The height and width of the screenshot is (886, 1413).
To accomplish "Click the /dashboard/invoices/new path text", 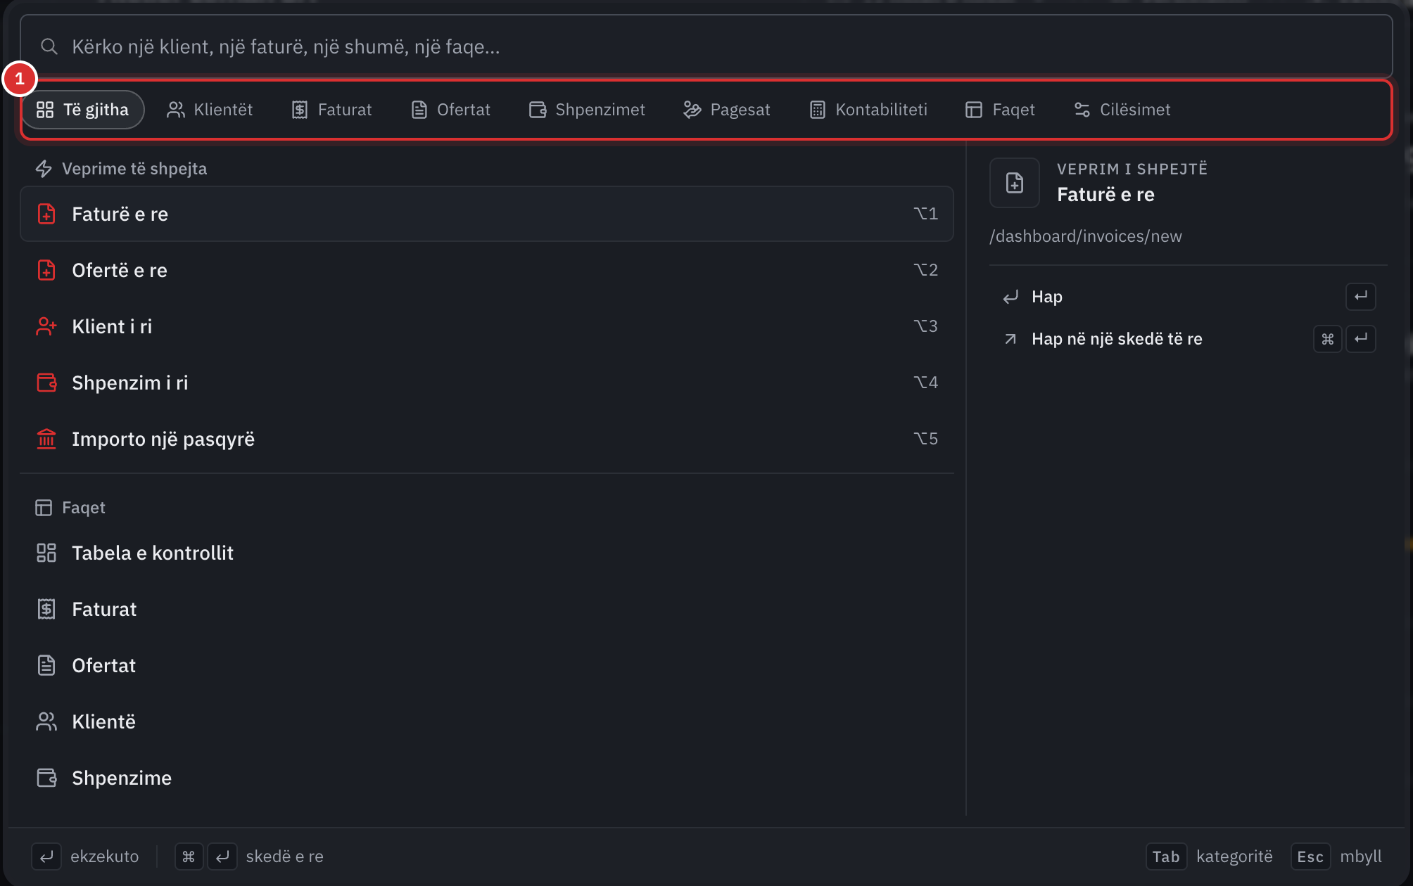I will pyautogui.click(x=1086, y=236).
